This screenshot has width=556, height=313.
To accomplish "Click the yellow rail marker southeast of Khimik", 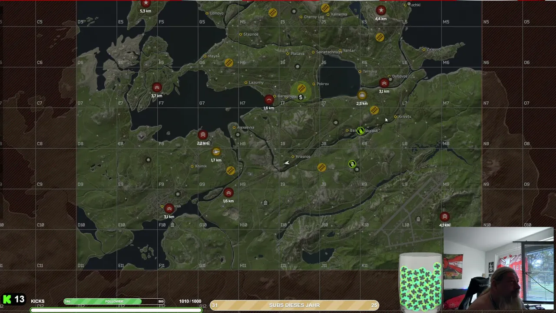I will (231, 170).
